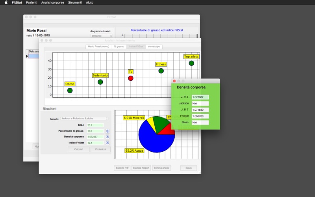Viewport: 315px width, 197px height.
Task: Click the Risultati section heading
Action: pyautogui.click(x=50, y=109)
